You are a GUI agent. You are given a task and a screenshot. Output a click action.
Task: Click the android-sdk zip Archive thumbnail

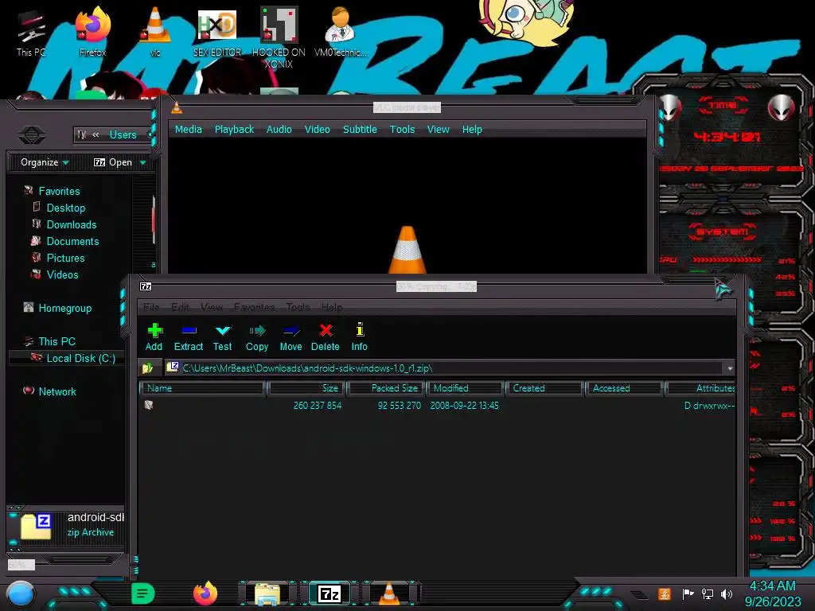coord(35,526)
